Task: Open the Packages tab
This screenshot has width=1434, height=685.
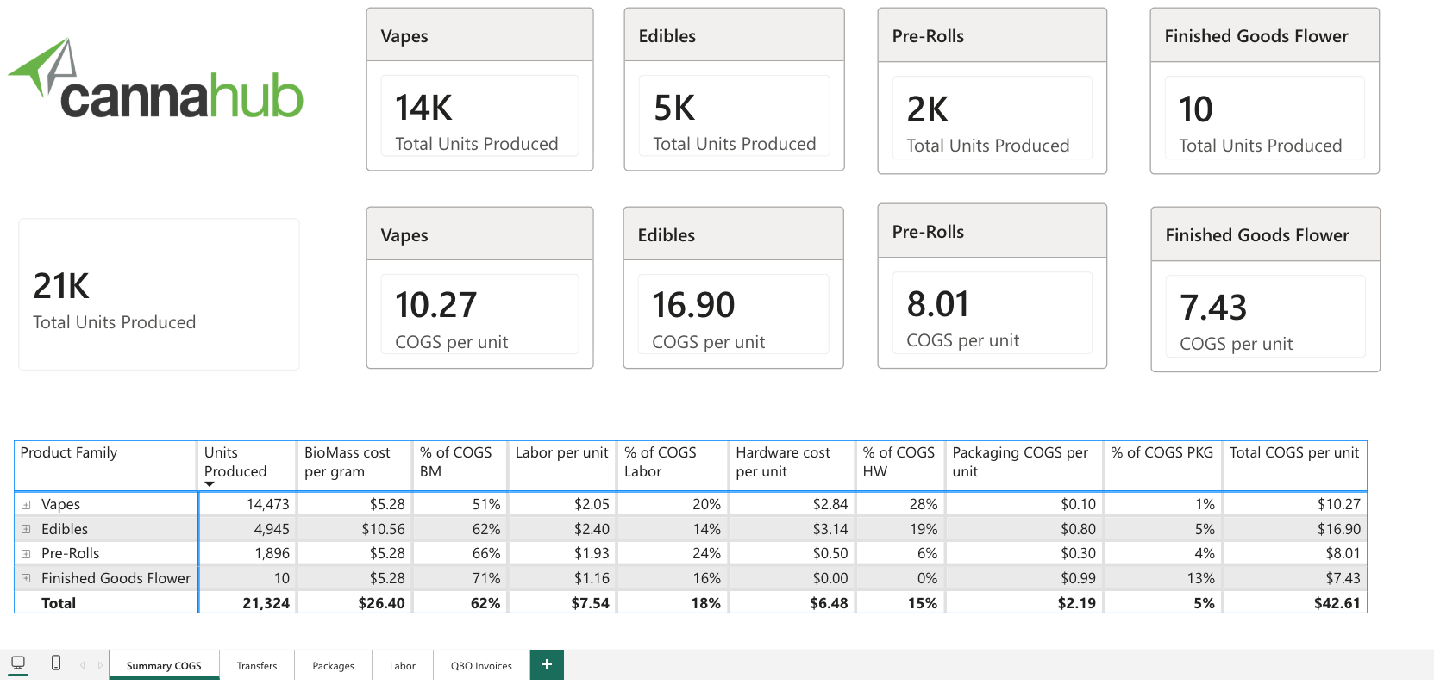Action: pyautogui.click(x=333, y=665)
